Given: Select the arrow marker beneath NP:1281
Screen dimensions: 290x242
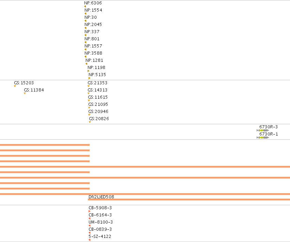Looking at the screenshot, I should point(86,64).
